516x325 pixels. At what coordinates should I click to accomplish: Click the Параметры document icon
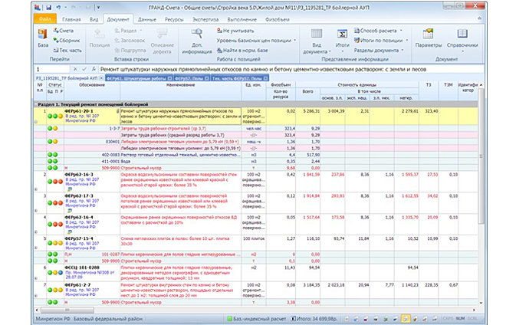pos(429,36)
